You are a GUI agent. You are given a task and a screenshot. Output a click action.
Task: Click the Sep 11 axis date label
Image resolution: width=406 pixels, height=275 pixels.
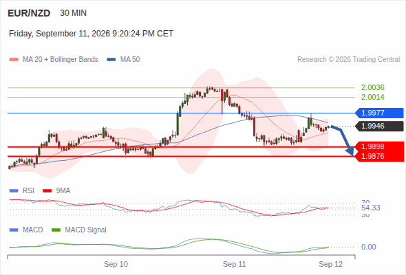coord(235,265)
